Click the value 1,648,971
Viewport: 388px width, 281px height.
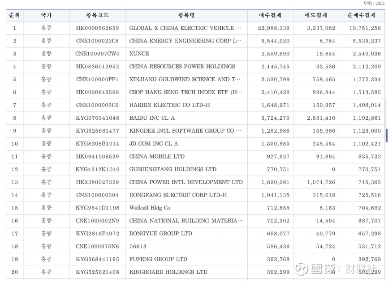click(276, 105)
